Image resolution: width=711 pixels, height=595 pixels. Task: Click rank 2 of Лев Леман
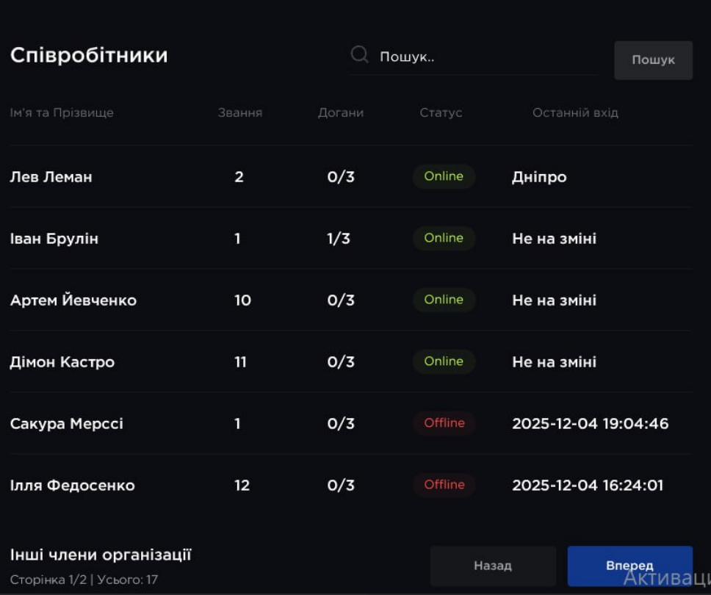coord(239,177)
